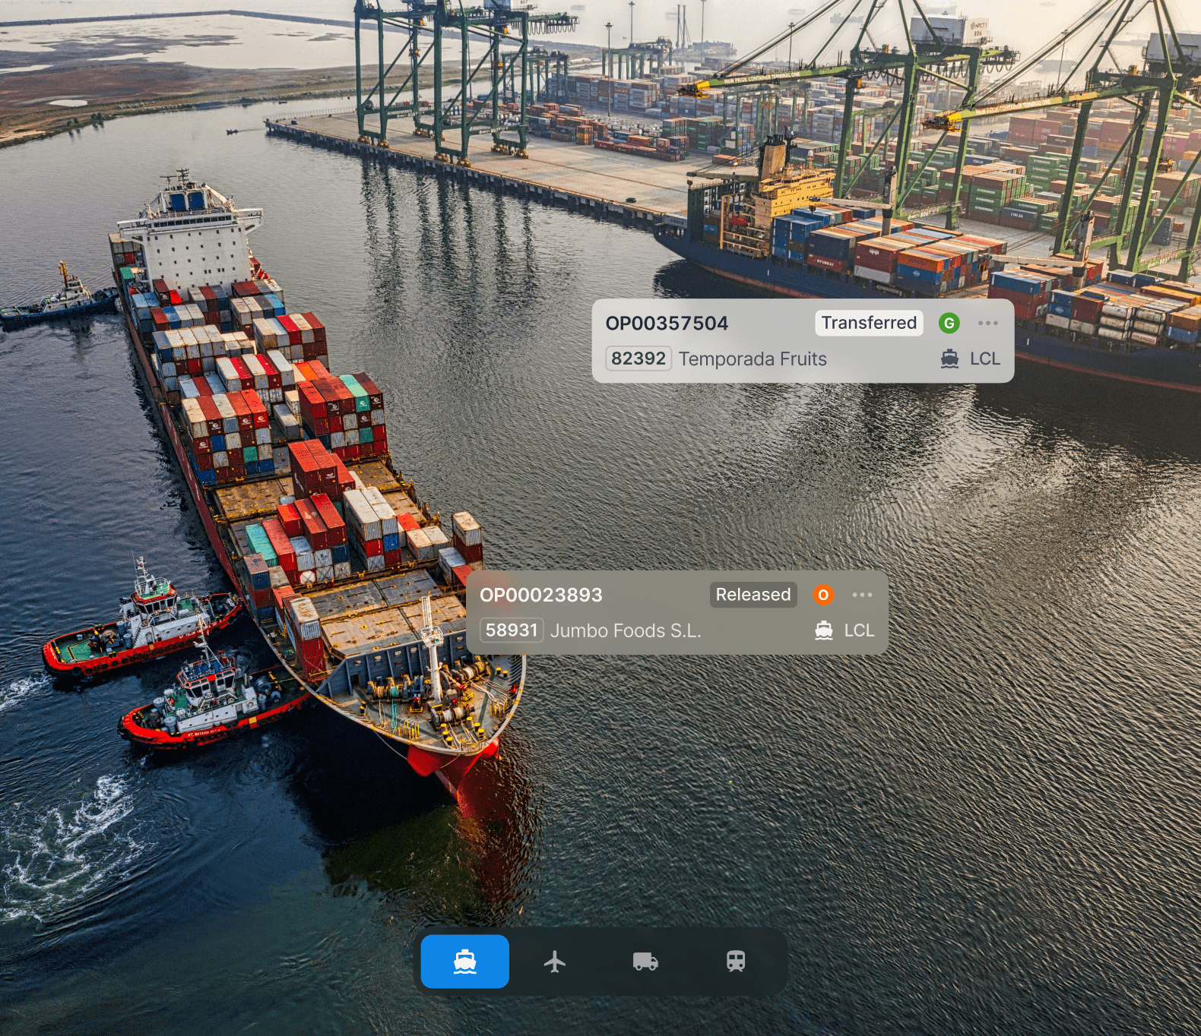1201x1036 pixels.
Task: Click the 82392 code tag
Action: (x=639, y=358)
